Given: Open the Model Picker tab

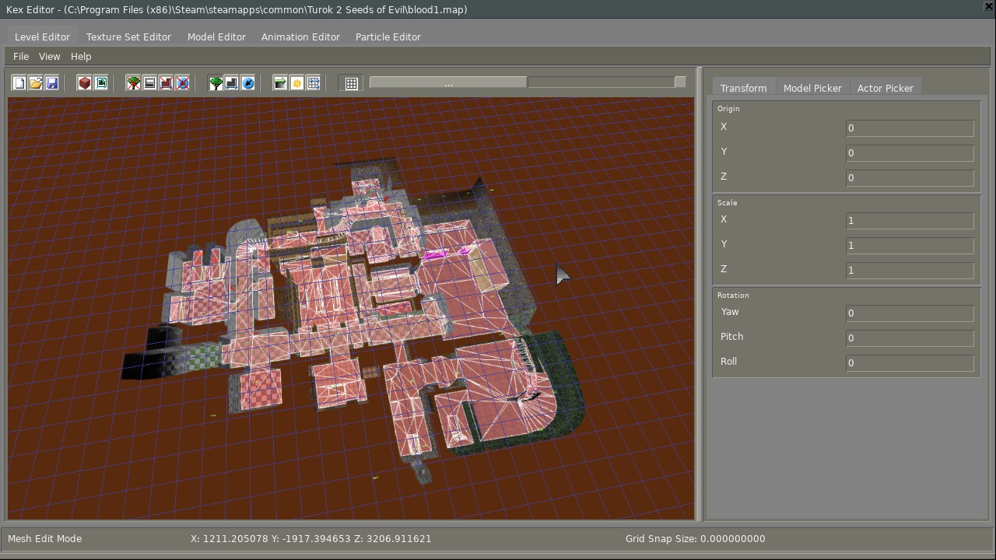Looking at the screenshot, I should coord(812,89).
